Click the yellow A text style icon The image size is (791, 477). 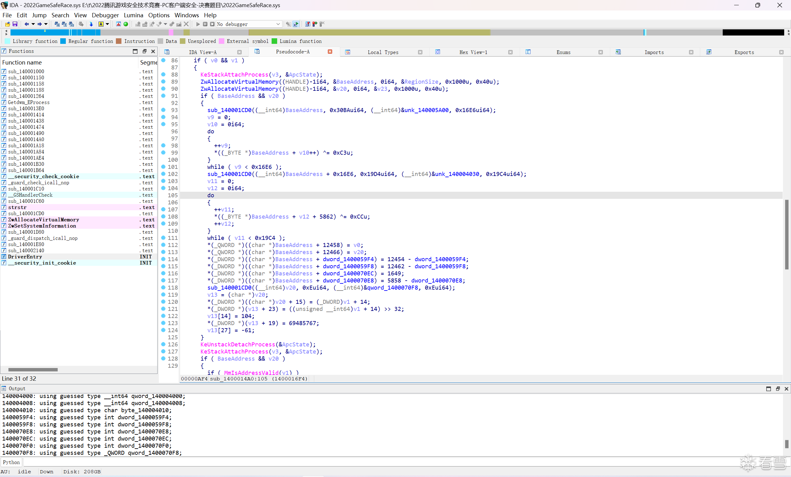(101, 24)
